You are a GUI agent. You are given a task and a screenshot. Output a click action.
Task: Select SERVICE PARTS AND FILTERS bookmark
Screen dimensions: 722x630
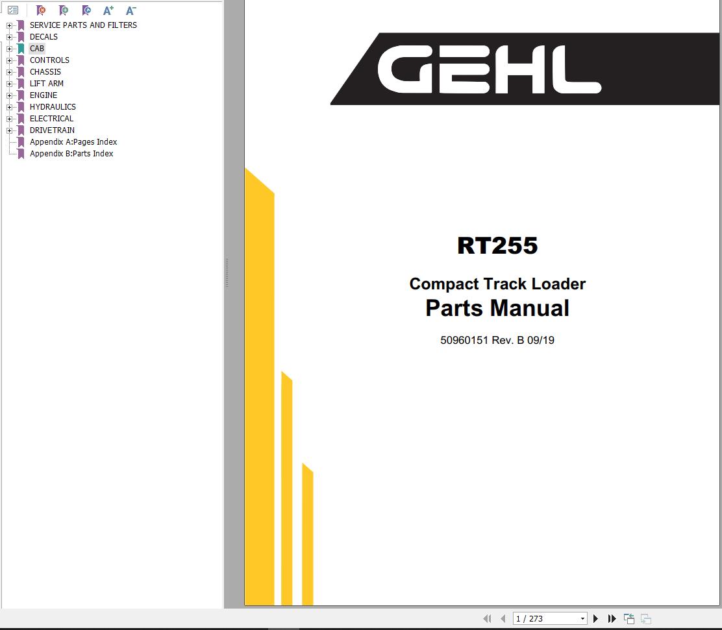[83, 25]
